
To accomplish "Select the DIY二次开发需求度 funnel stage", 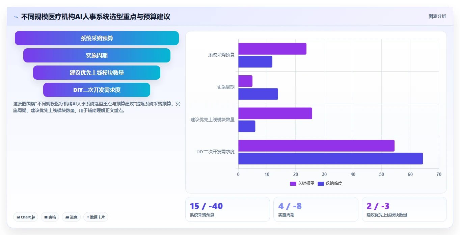I will (97, 90).
